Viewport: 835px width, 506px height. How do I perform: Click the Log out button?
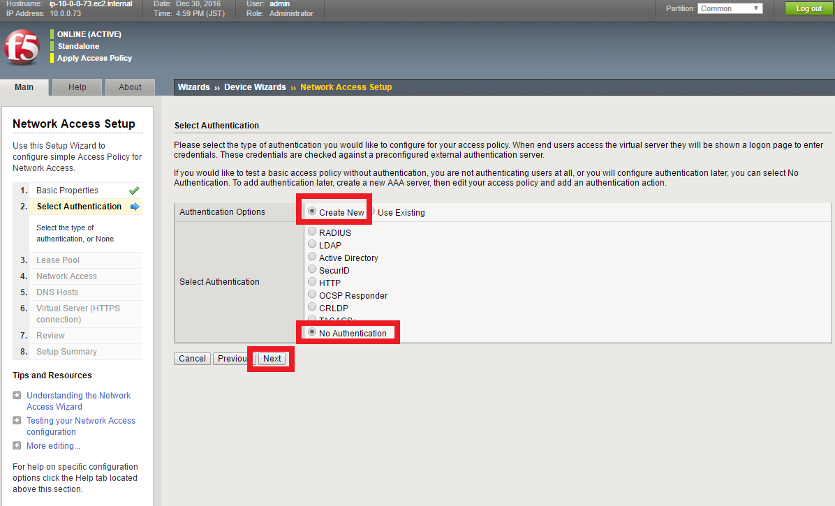[809, 8]
